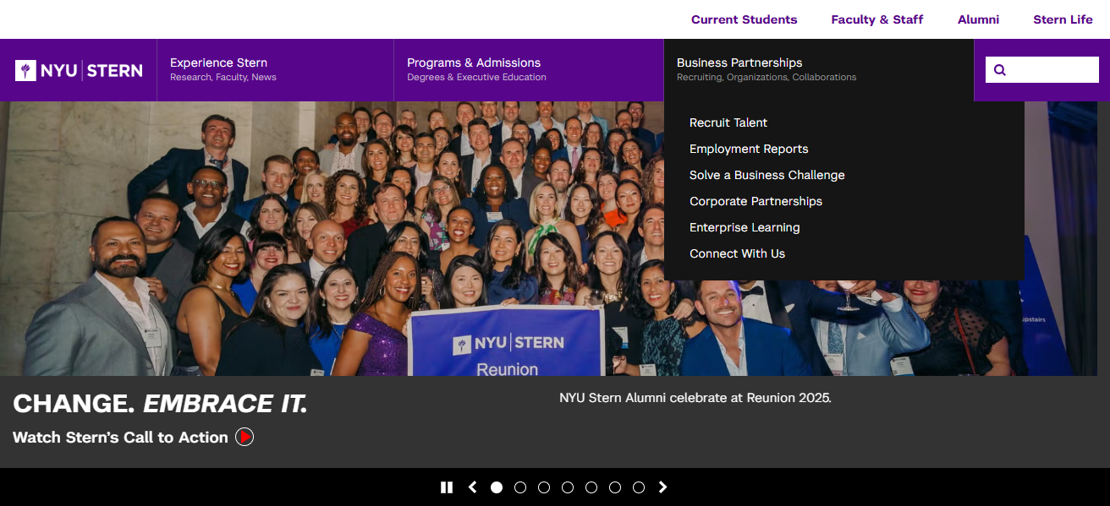1110x506 pixels.
Task: Choose Recruit Talent from the menu
Action: pos(728,122)
